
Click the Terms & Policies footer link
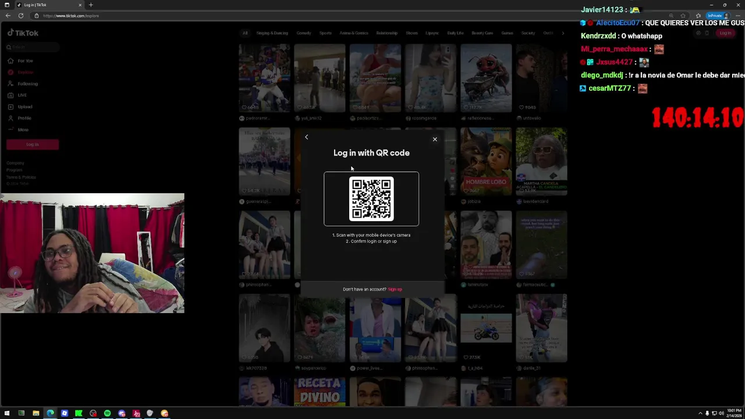21,177
